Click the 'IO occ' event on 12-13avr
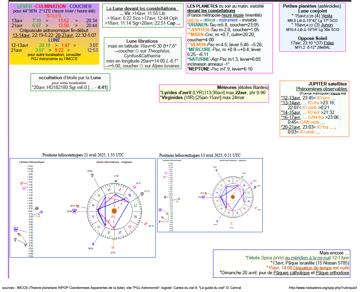360x292 pixels. coord(323,98)
